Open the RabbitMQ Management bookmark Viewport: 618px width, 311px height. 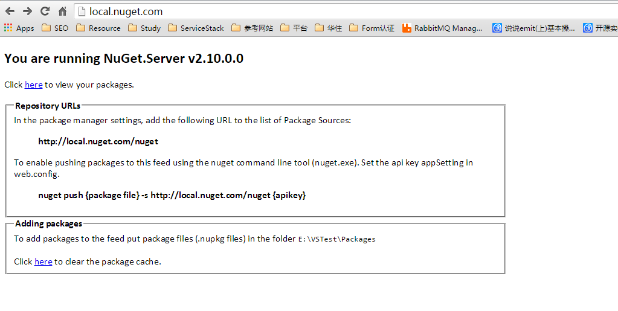click(x=442, y=28)
